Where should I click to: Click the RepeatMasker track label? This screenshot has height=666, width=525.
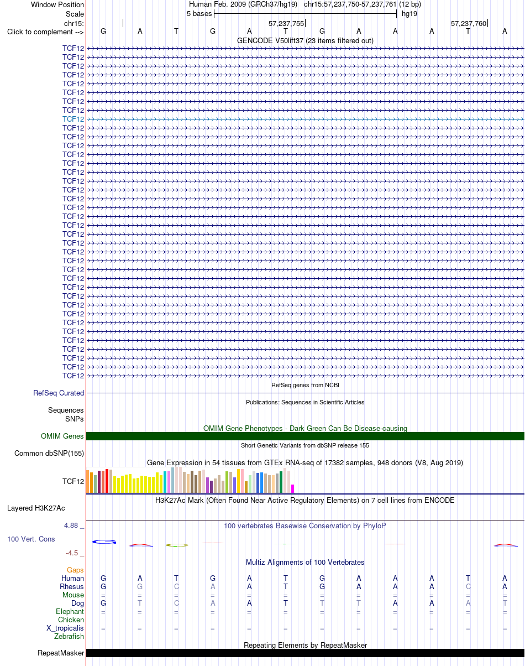61,653
